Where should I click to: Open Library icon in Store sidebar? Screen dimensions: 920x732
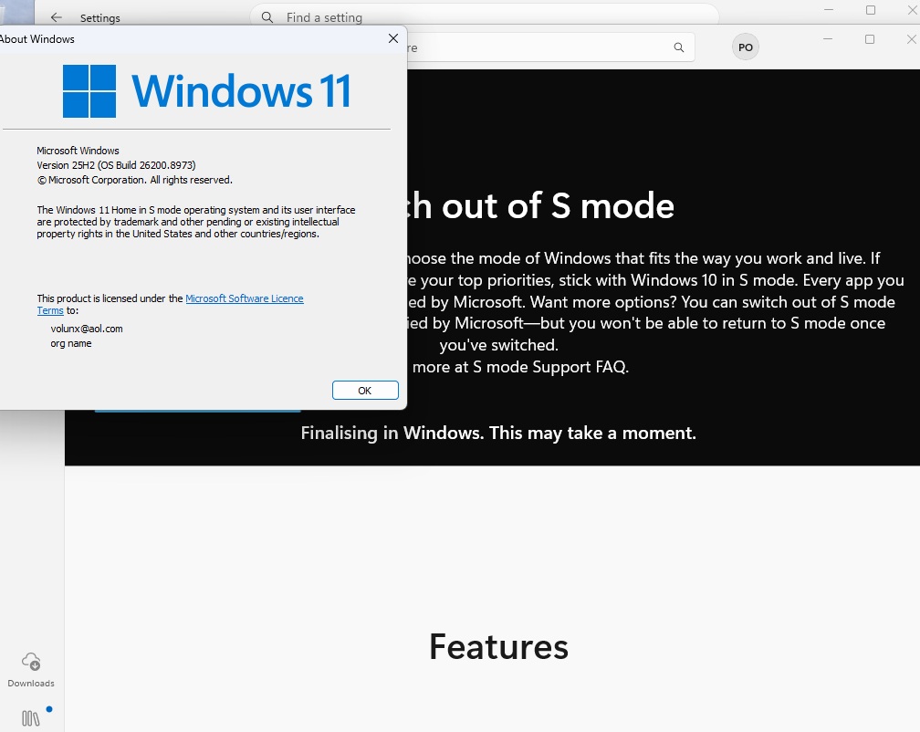[31, 718]
